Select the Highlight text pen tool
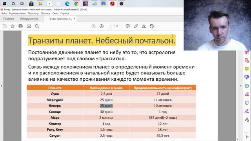The height and width of the screenshot is (141, 251). click(136, 26)
